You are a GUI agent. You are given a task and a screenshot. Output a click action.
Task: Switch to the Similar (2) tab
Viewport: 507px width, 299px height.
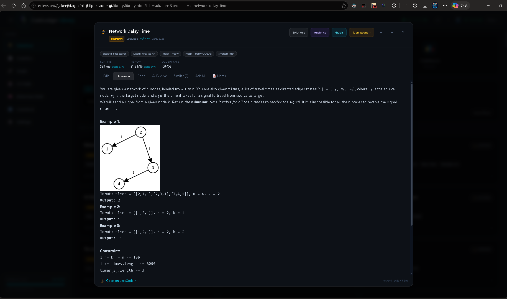[x=181, y=76]
